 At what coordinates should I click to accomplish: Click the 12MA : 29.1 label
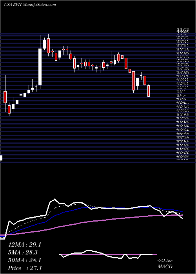24,245
